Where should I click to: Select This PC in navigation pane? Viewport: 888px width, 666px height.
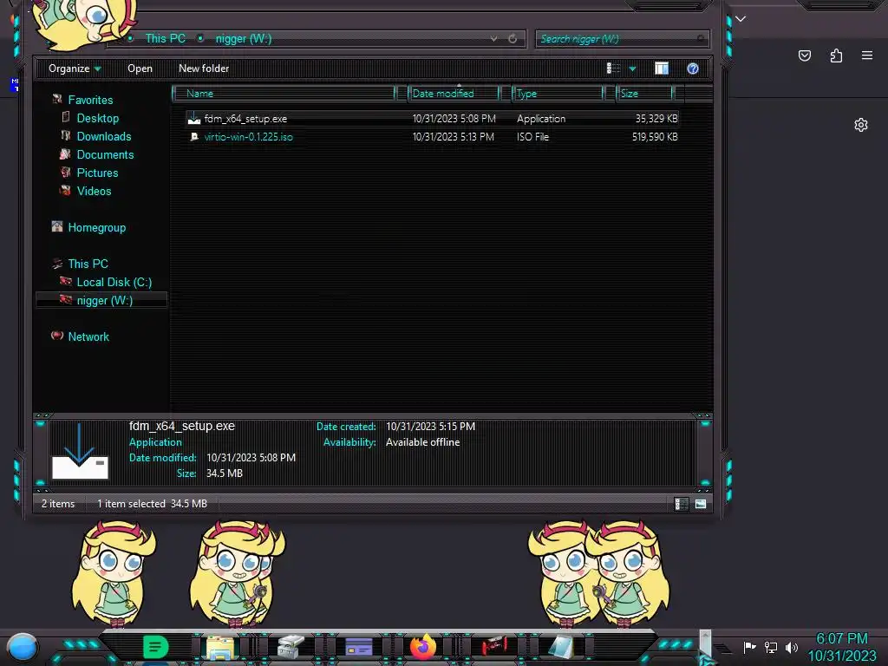tap(88, 264)
